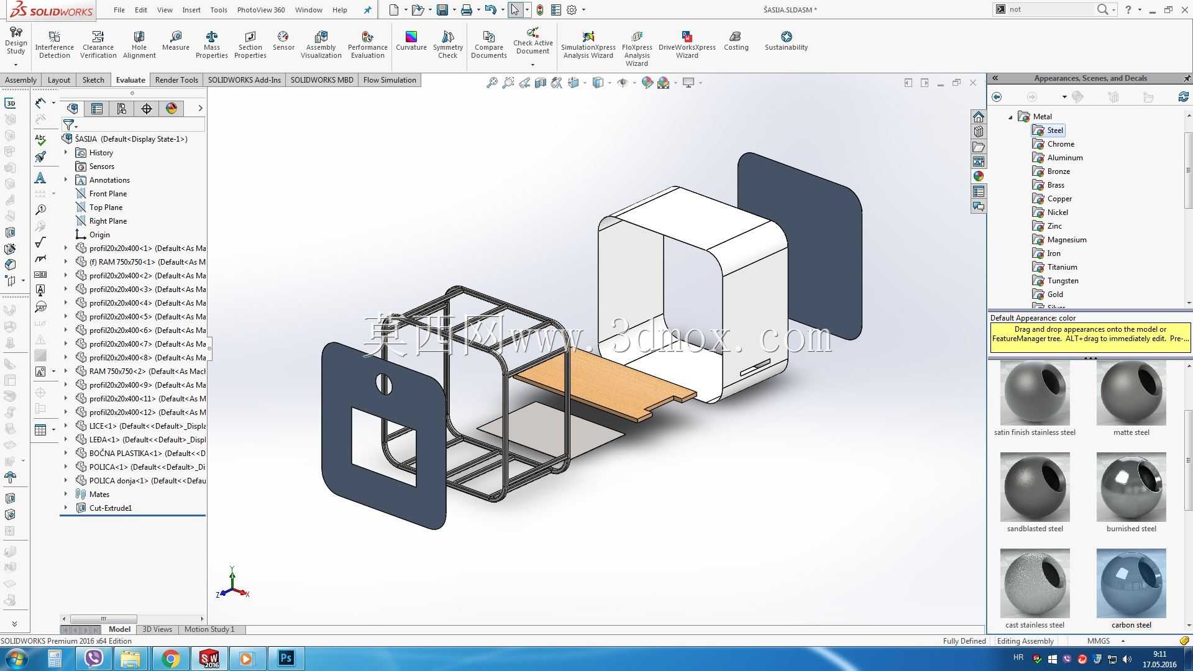The image size is (1193, 671).
Task: Open the Costing tool
Action: 736,41
